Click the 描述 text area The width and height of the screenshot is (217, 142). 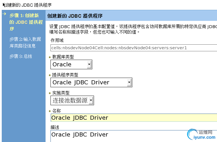[x=134, y=136]
